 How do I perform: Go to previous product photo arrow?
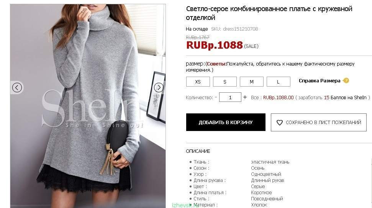click(x=17, y=87)
